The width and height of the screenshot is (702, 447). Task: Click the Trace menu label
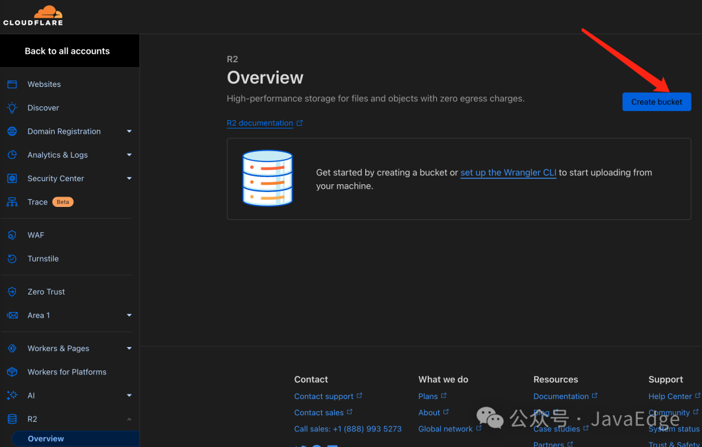tap(38, 202)
